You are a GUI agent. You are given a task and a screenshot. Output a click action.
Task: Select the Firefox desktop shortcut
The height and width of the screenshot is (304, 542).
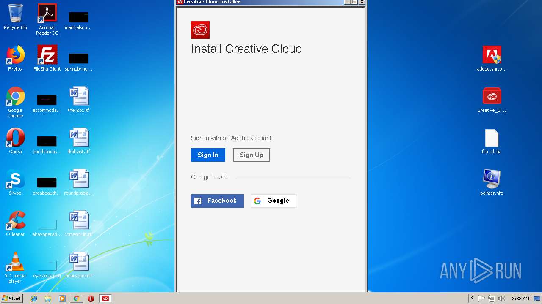pos(15,58)
